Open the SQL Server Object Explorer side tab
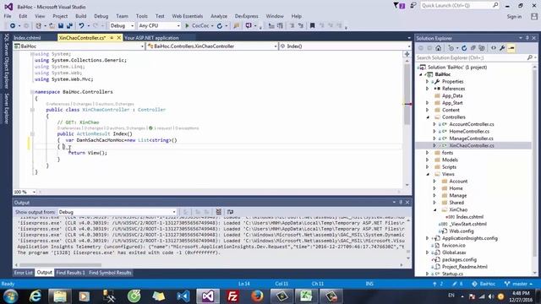Image resolution: width=541 pixels, height=304 pixels. click(x=6, y=61)
